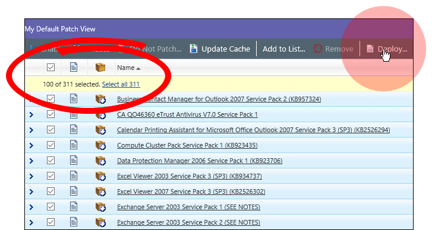The height and width of the screenshot is (230, 432).
Task: Uncheck Data Protection Manager 2006 checkbox
Action: [x=51, y=160]
